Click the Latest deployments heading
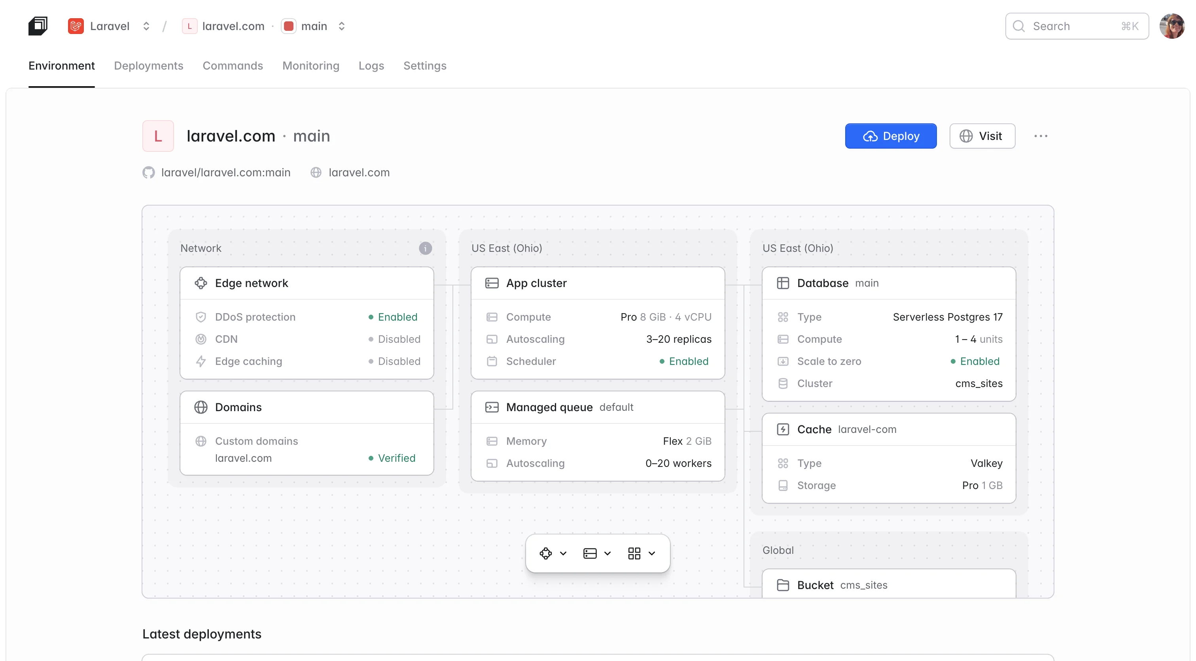Image resolution: width=1196 pixels, height=661 pixels. coord(201,634)
